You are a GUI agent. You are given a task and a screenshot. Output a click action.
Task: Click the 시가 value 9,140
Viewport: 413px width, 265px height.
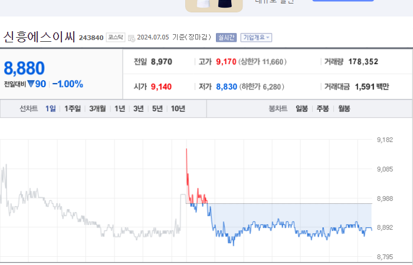click(161, 87)
